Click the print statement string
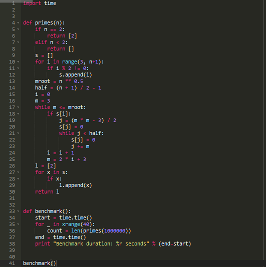 101,244
